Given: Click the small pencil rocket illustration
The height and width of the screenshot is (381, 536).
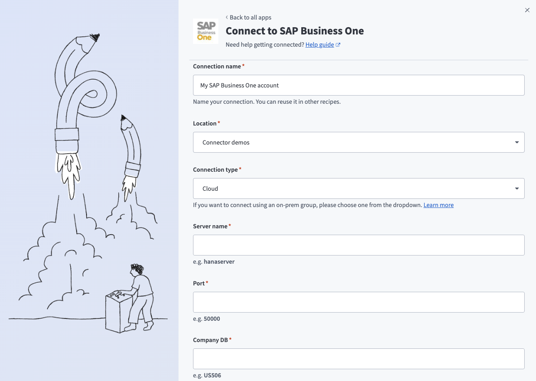Looking at the screenshot, I should pyautogui.click(x=131, y=154).
